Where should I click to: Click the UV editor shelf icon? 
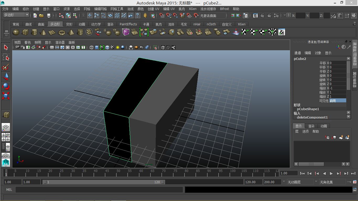tap(281, 32)
